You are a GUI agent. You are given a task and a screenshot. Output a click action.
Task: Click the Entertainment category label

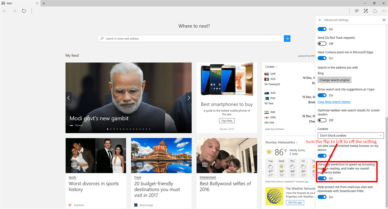208,177
